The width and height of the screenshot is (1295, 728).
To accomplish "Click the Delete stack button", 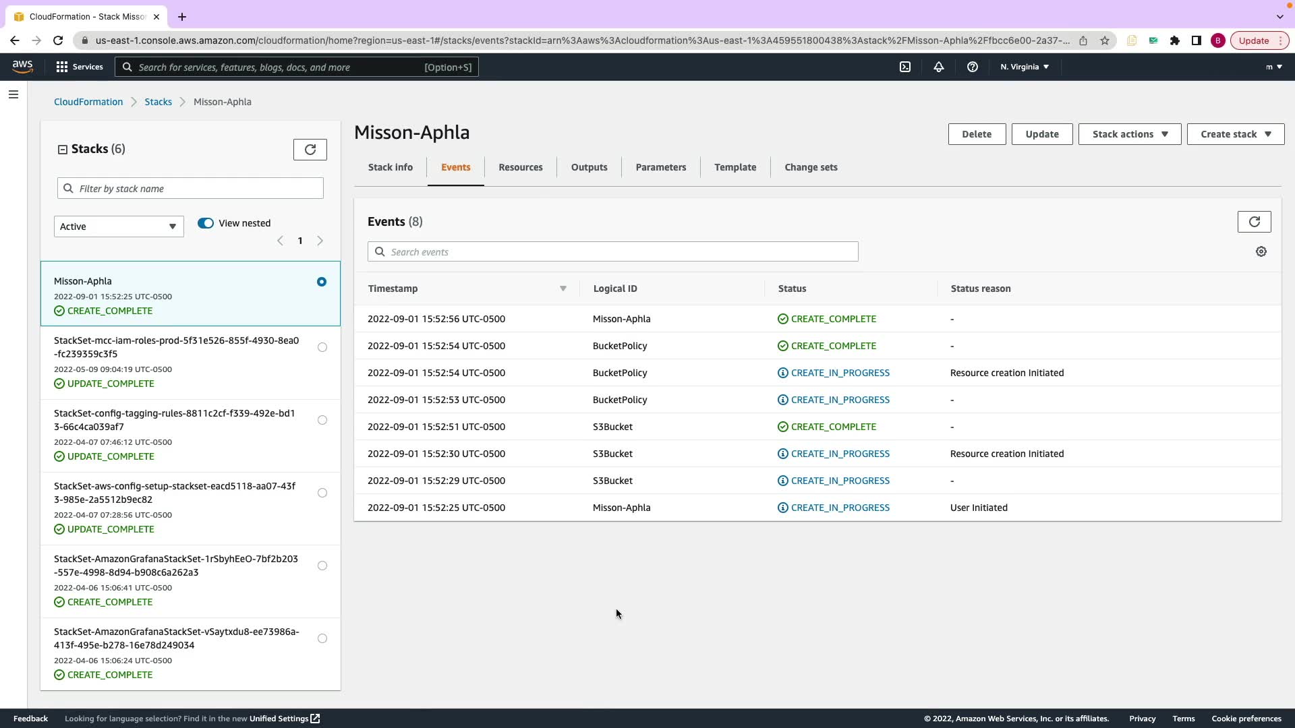I will 976,134.
